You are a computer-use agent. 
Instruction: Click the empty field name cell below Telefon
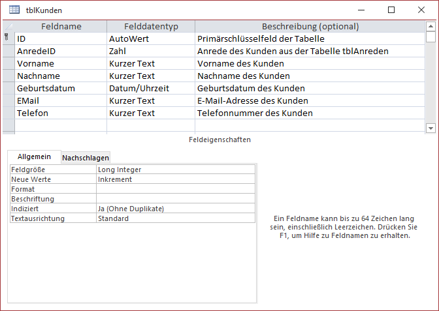pos(61,125)
